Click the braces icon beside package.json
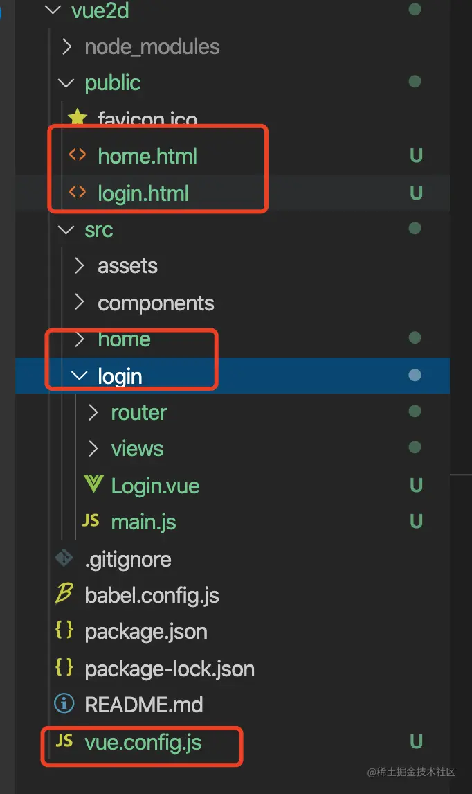The width and height of the screenshot is (472, 794). 64,631
